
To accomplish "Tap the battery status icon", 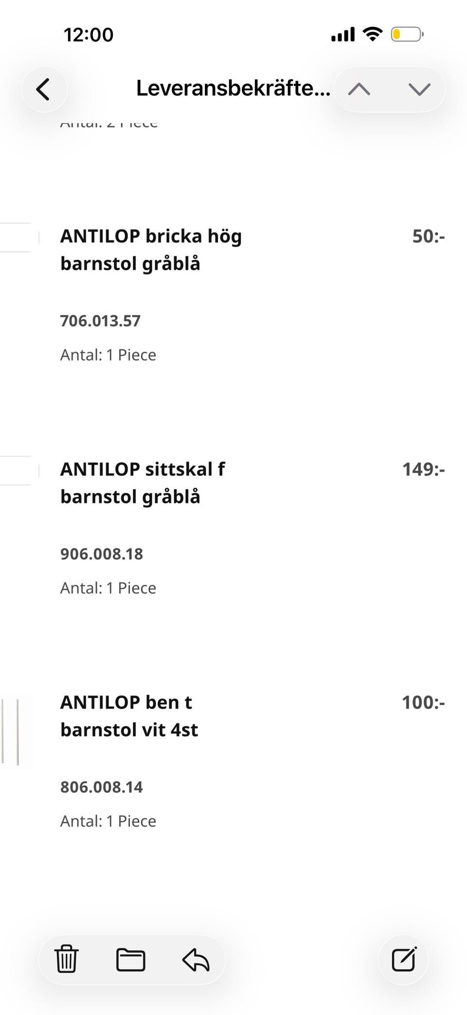I will tap(407, 35).
